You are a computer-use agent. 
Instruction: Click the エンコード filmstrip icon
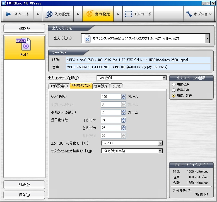128,14
